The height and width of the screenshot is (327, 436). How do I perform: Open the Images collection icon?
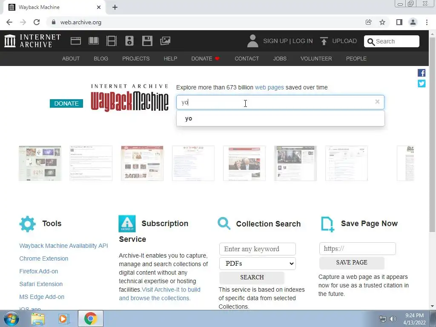[x=165, y=41]
